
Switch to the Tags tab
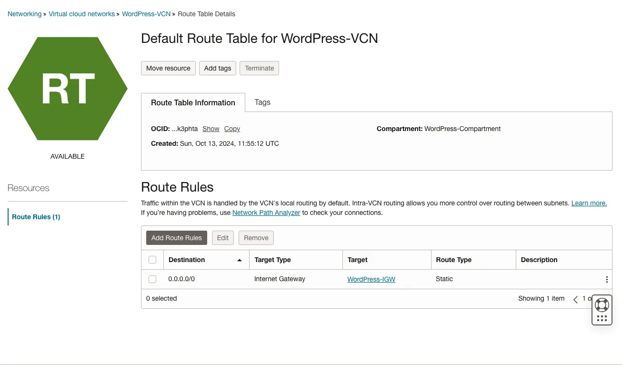click(x=262, y=102)
